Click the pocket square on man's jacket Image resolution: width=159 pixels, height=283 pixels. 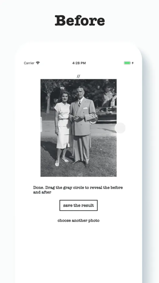click(85, 108)
